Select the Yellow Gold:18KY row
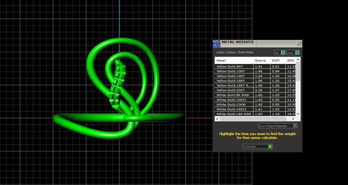The height and width of the screenshot is (185, 348). (x=255, y=81)
